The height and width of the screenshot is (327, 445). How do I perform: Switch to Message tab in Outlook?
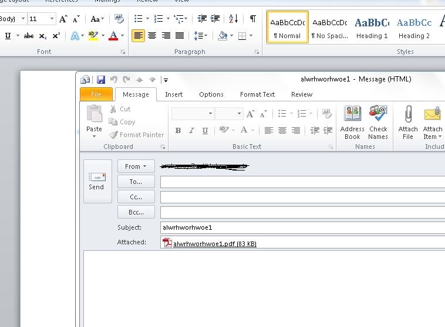[x=136, y=94]
